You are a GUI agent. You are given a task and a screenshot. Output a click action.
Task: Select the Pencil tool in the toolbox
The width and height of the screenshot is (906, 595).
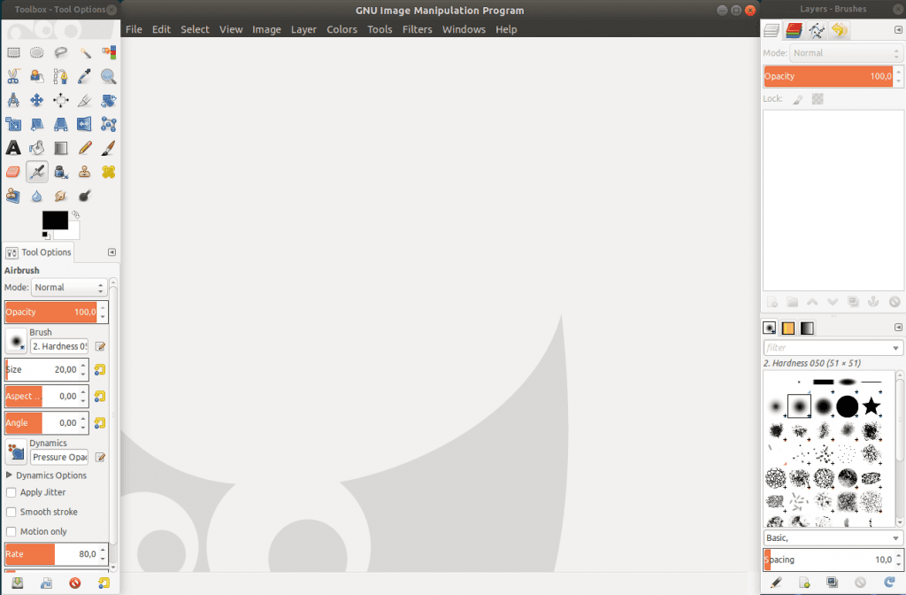click(85, 148)
